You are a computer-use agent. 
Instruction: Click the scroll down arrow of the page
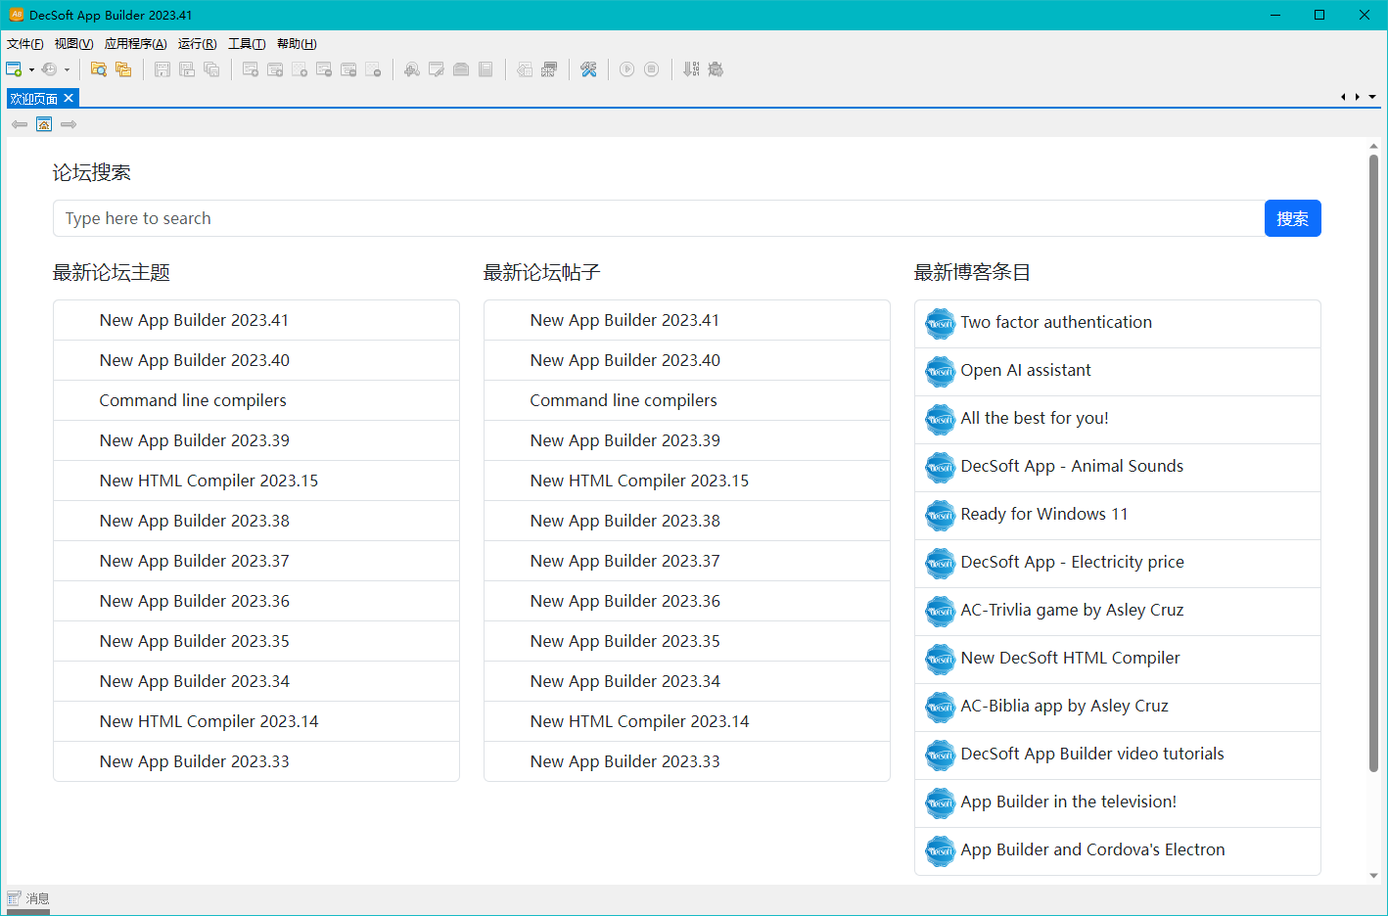[x=1373, y=876]
